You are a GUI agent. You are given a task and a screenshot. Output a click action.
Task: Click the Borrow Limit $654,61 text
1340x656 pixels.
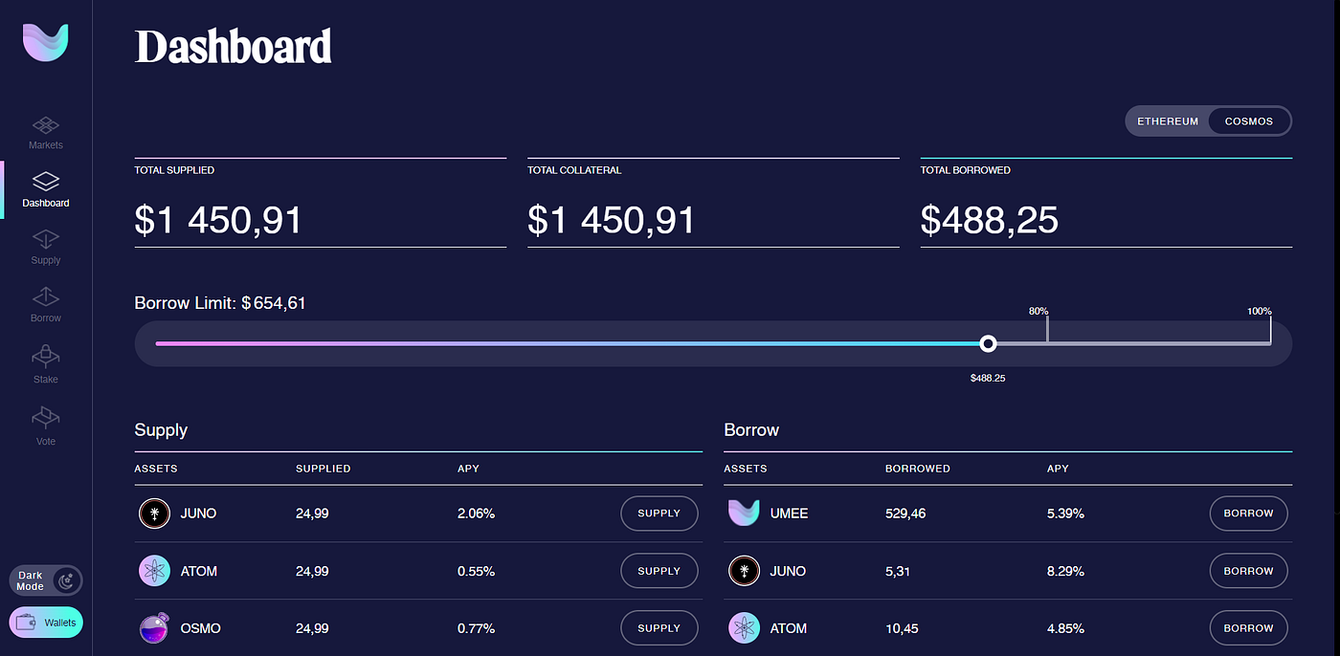pyautogui.click(x=220, y=303)
